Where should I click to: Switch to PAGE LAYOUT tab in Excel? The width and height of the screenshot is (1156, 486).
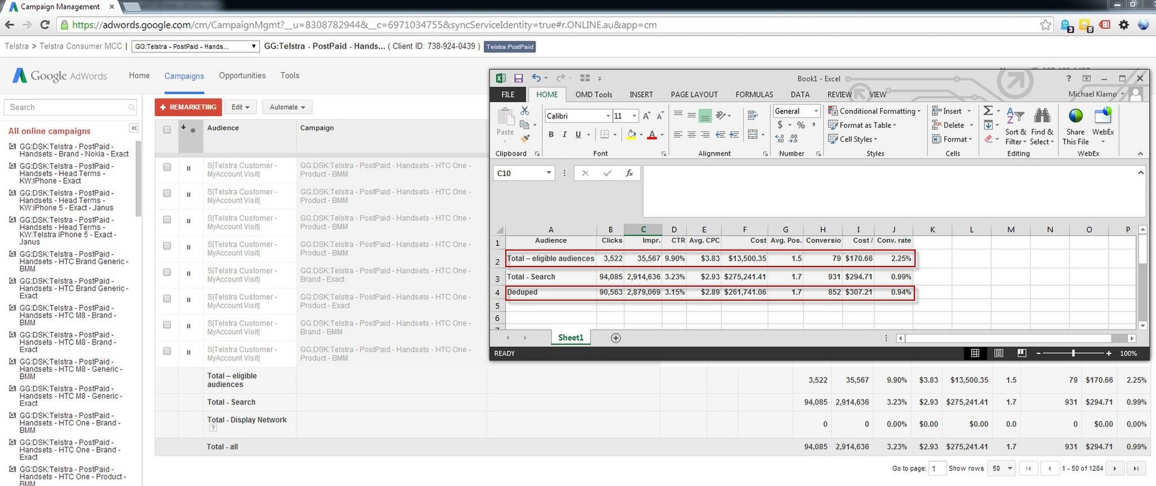694,95
